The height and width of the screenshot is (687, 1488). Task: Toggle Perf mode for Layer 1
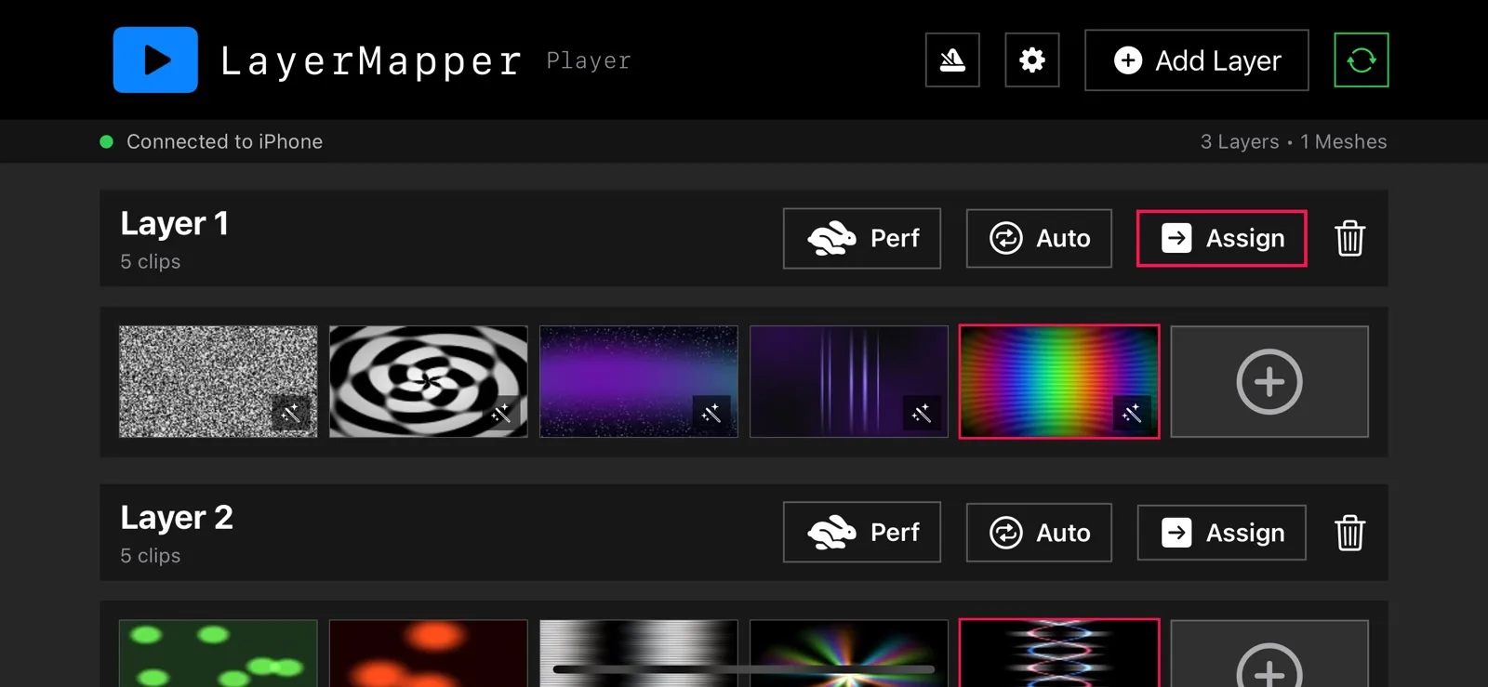point(862,239)
